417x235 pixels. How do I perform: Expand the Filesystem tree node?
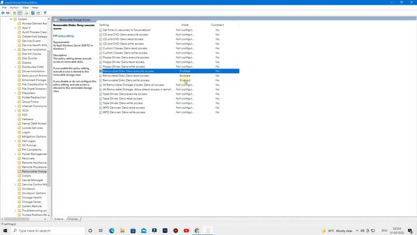click(x=15, y=93)
